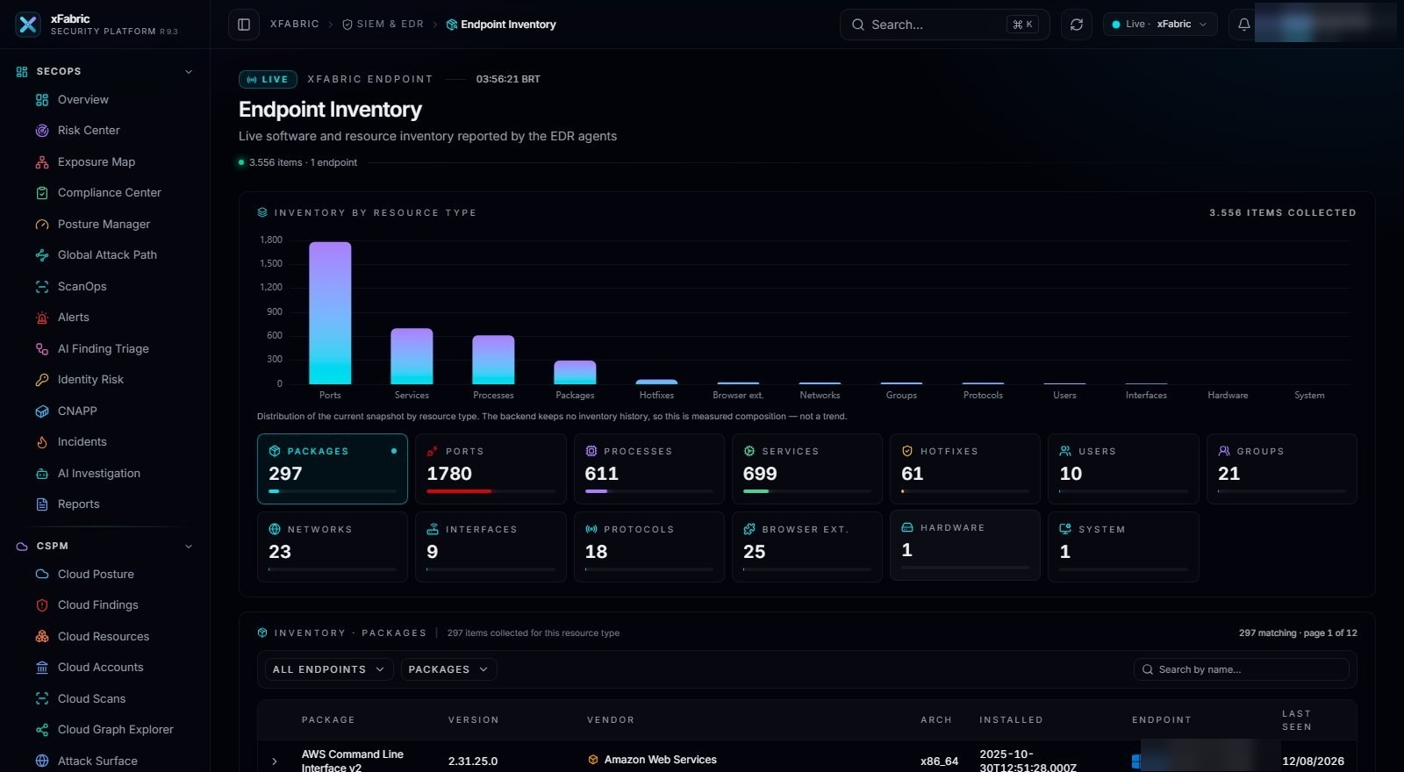This screenshot has width=1404, height=772.
Task: Select the System resource card
Action: 1123,547
